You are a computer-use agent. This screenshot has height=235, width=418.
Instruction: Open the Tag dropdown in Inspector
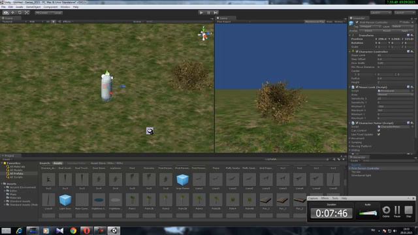(x=370, y=26)
